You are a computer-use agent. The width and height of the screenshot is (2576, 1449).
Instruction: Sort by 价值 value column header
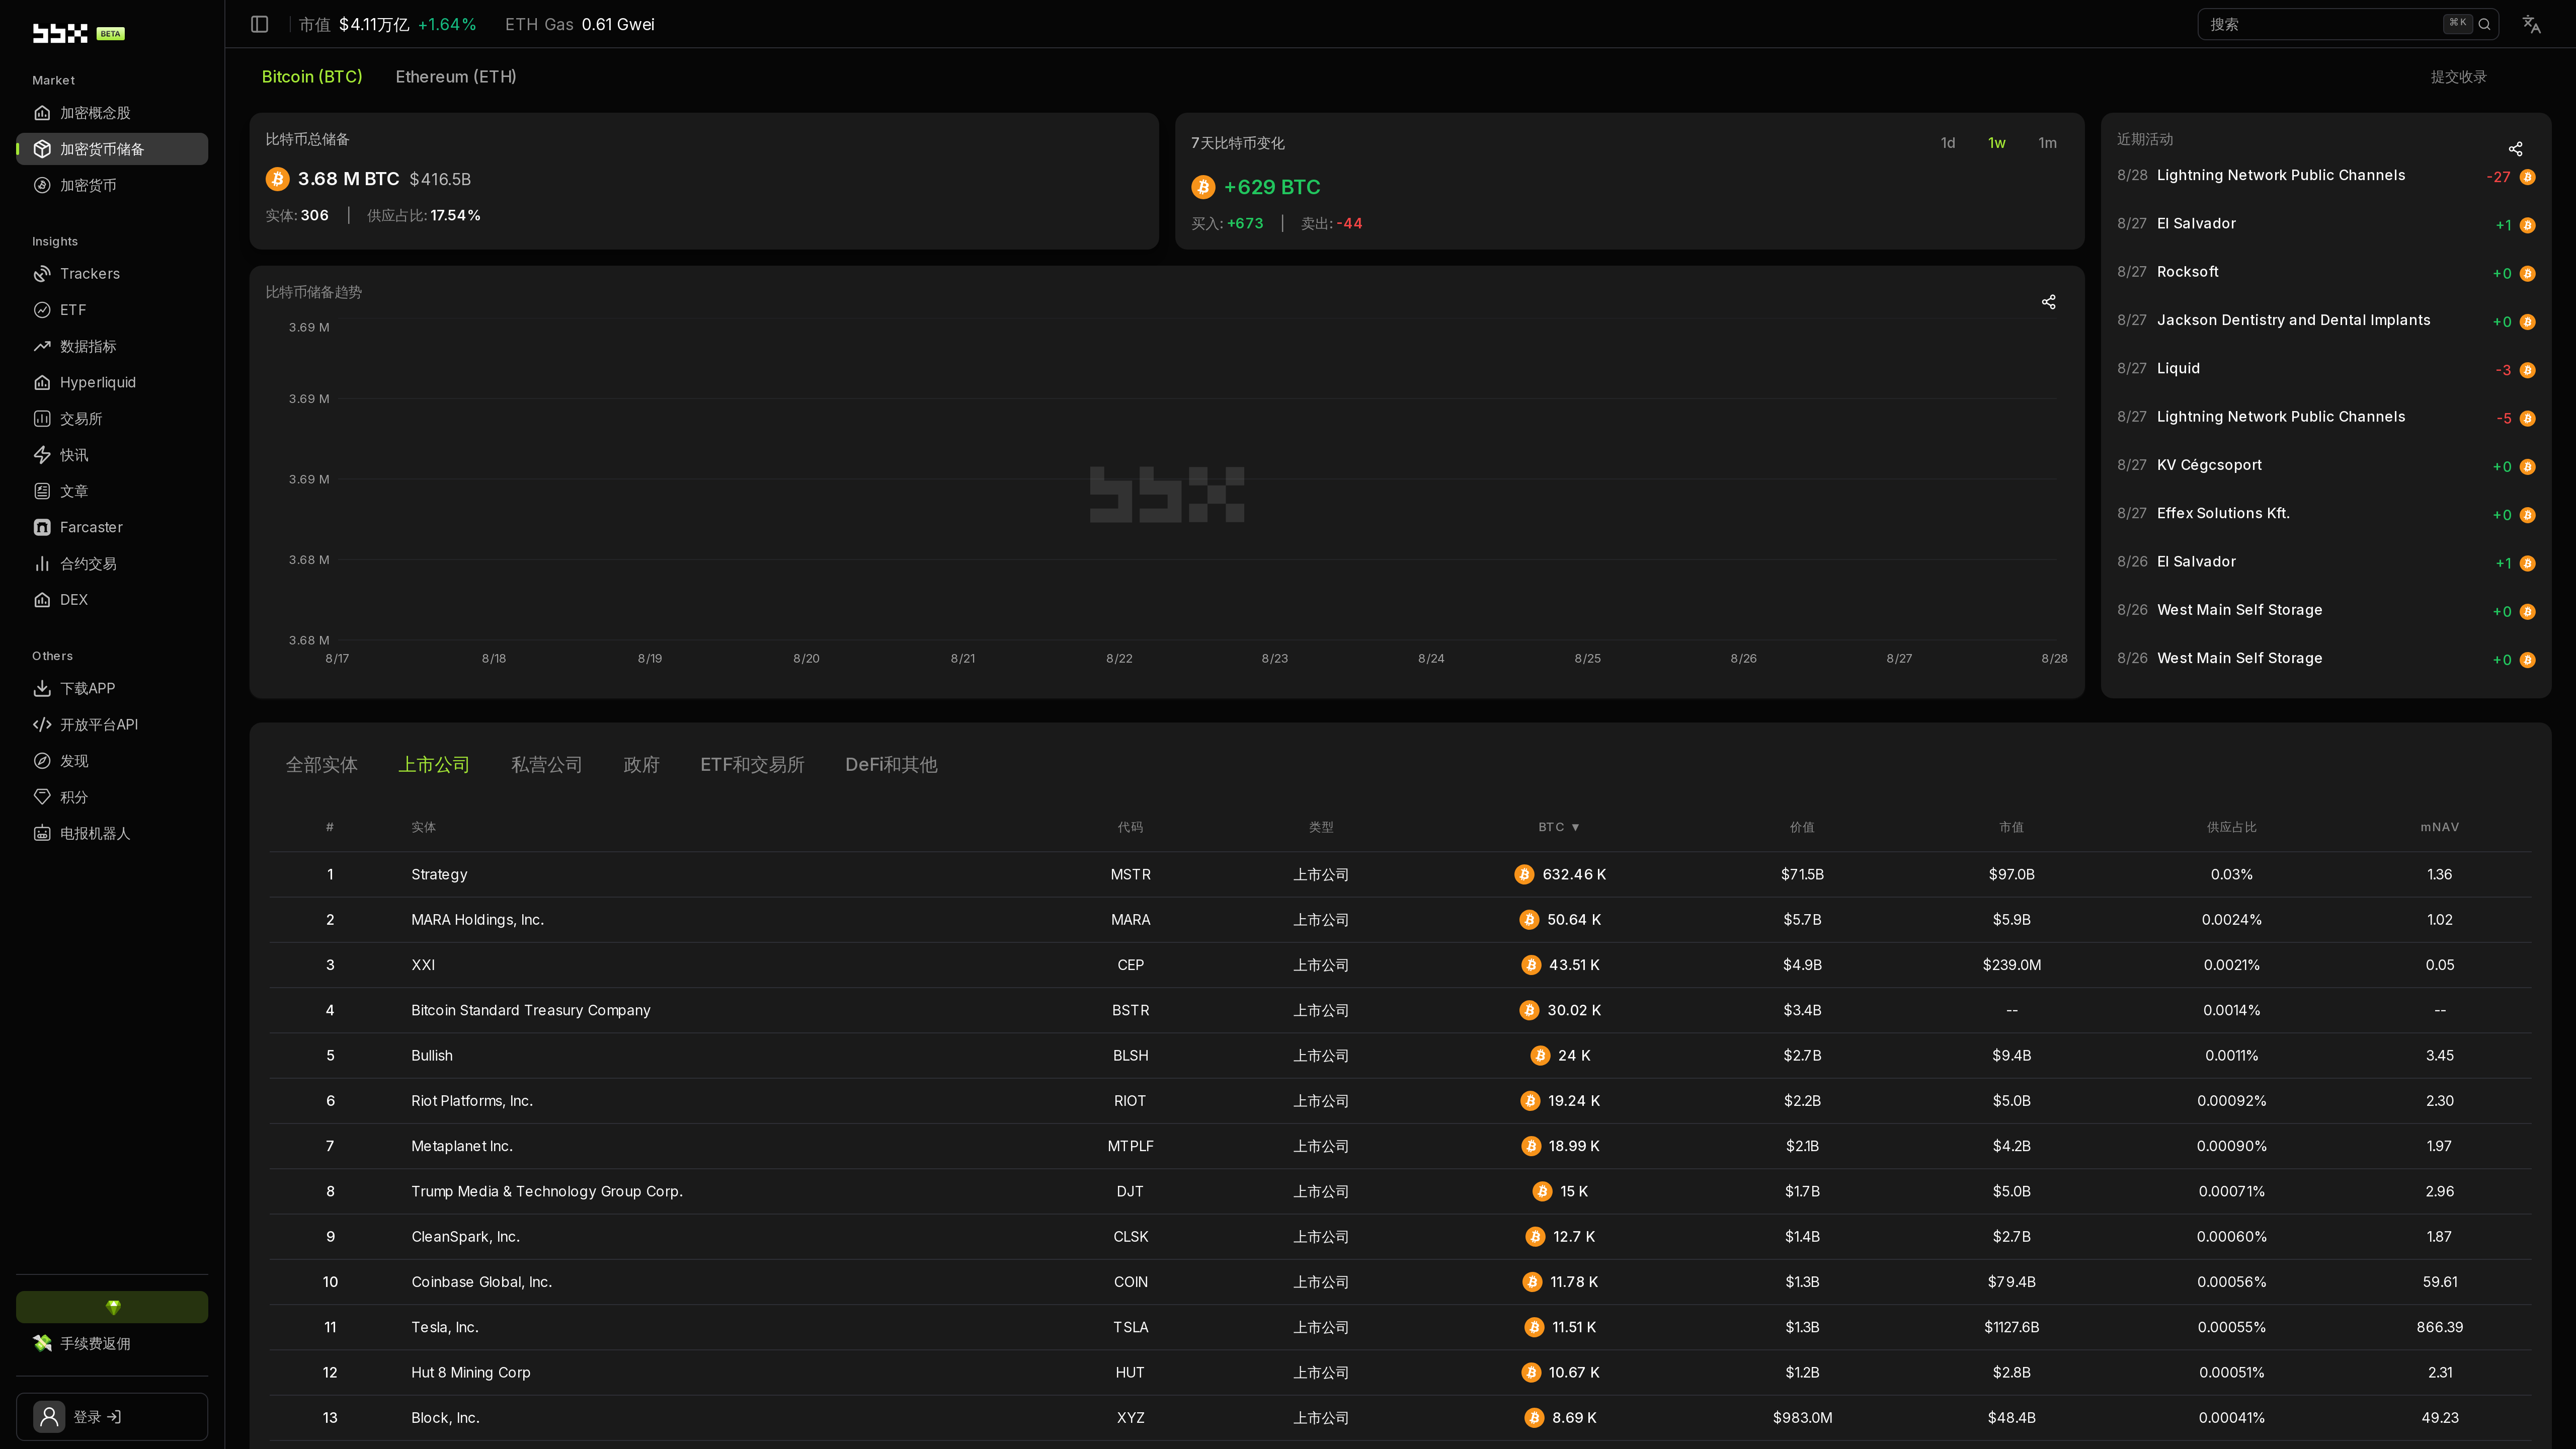pyautogui.click(x=1802, y=827)
